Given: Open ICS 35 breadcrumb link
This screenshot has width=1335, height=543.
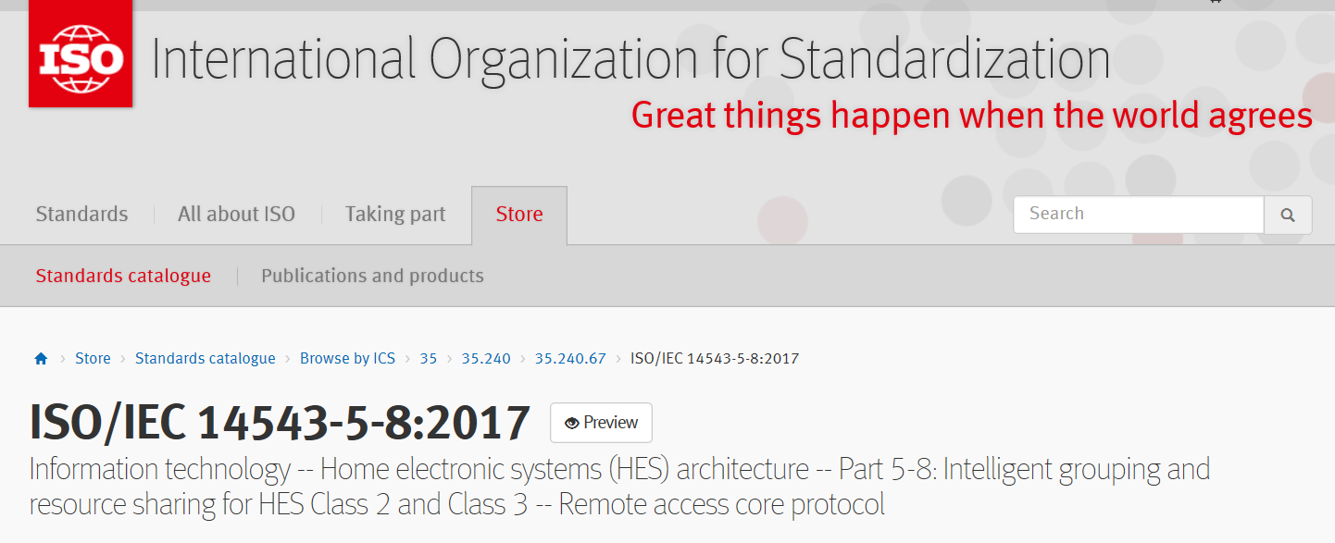Looking at the screenshot, I should (x=428, y=359).
